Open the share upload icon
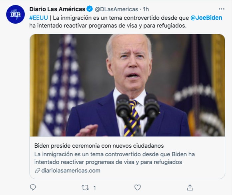The height and width of the screenshot is (195, 233). coord(190,187)
